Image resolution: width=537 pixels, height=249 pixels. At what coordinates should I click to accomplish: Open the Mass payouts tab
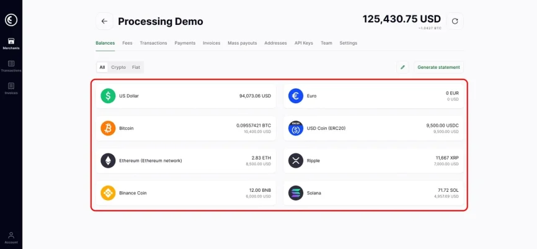click(242, 43)
